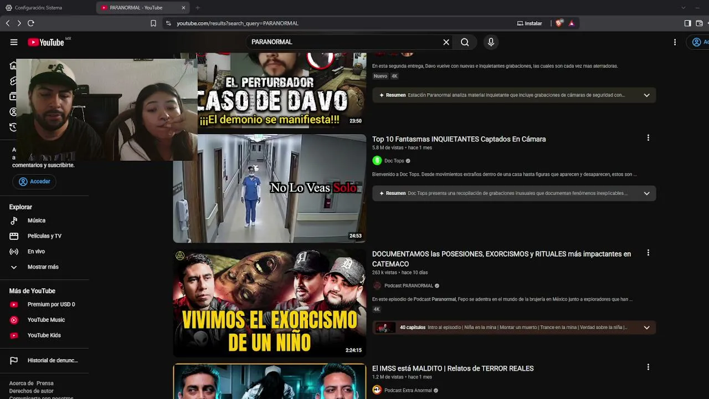Click the Nuevo badge under the first video
This screenshot has width=709, height=399.
click(381, 76)
